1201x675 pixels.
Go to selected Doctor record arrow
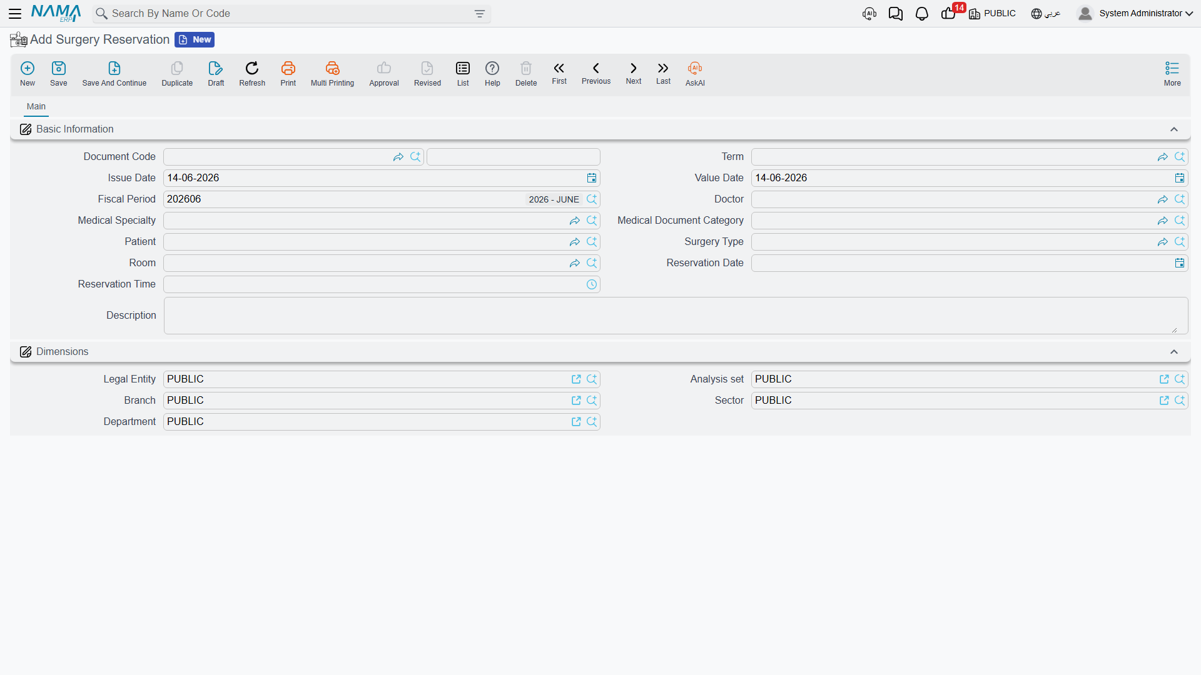coord(1163,199)
